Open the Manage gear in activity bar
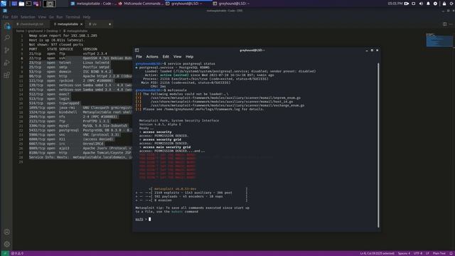 point(7,244)
